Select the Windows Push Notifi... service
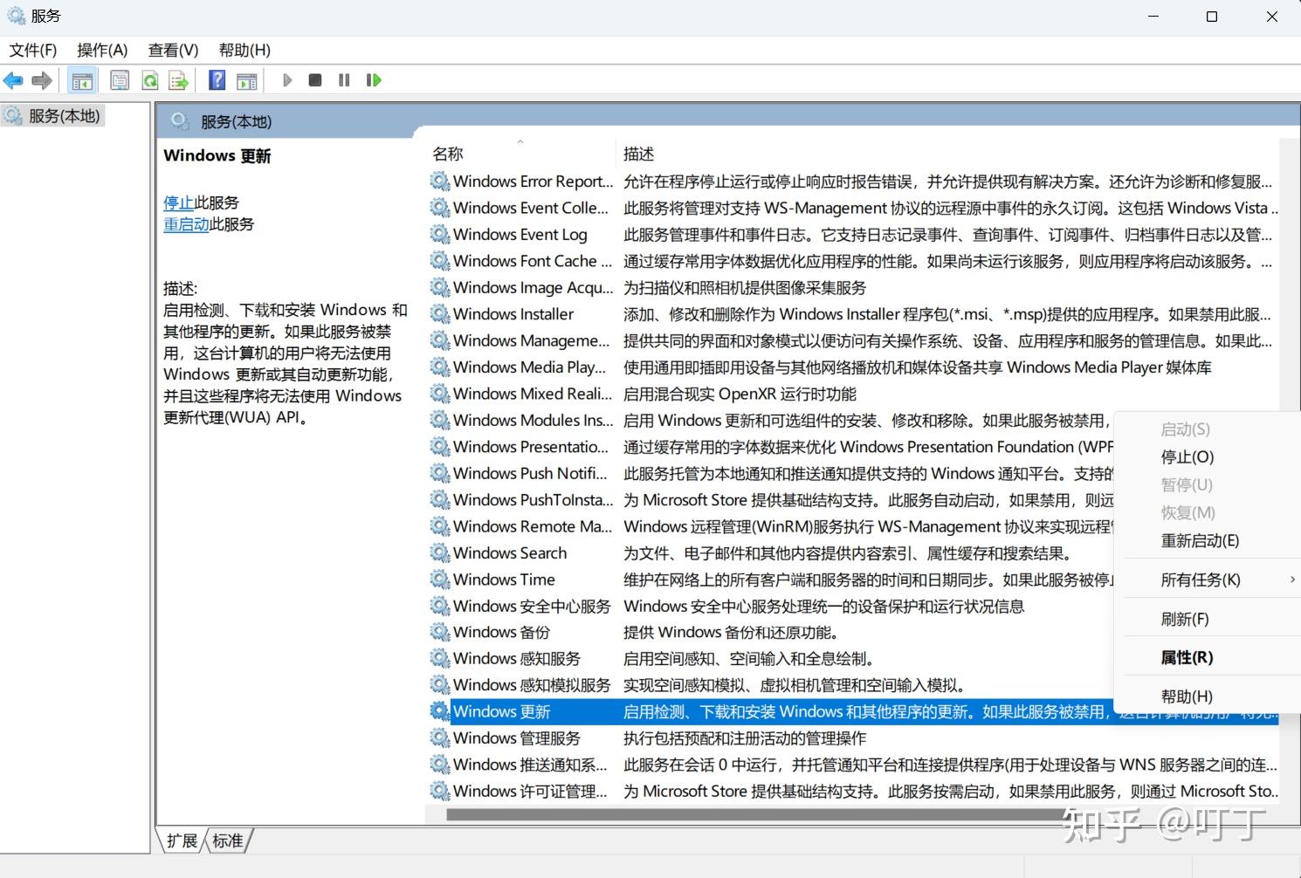Image resolution: width=1301 pixels, height=878 pixels. point(530,474)
